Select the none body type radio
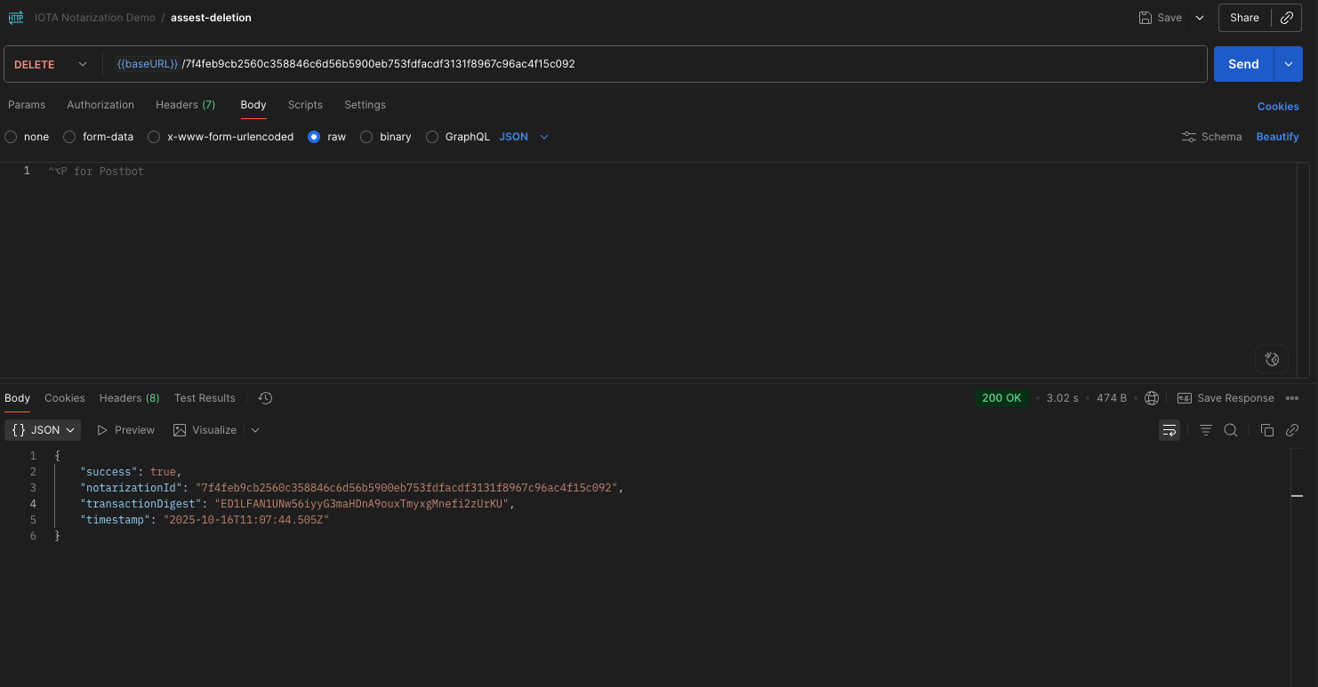Viewport: 1318px width, 687px height. click(11, 137)
